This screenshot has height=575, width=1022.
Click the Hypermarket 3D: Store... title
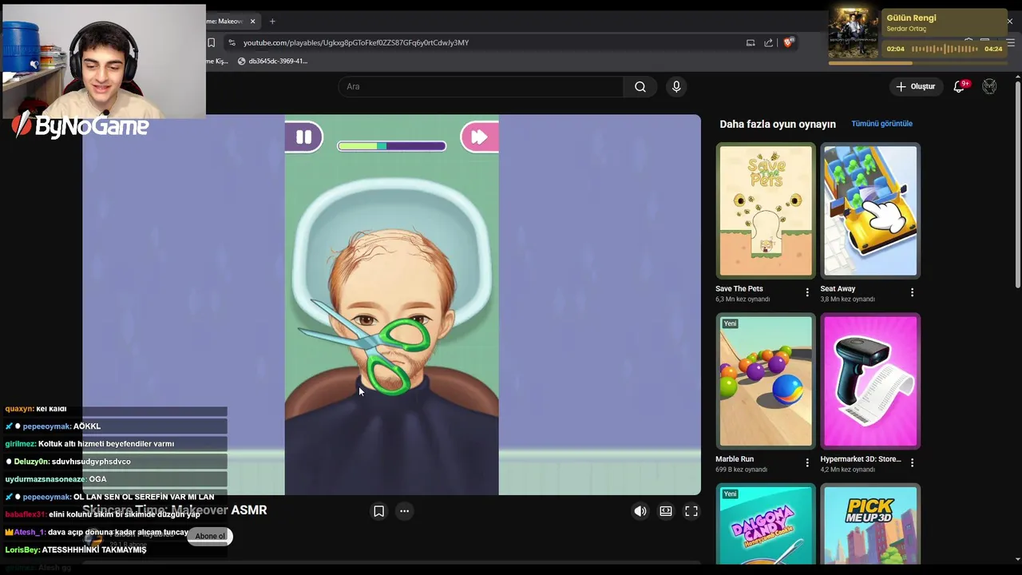coord(861,459)
